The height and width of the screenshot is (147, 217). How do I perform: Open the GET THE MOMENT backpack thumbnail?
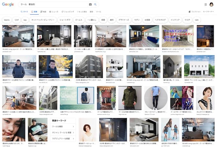(x=77, y=98)
